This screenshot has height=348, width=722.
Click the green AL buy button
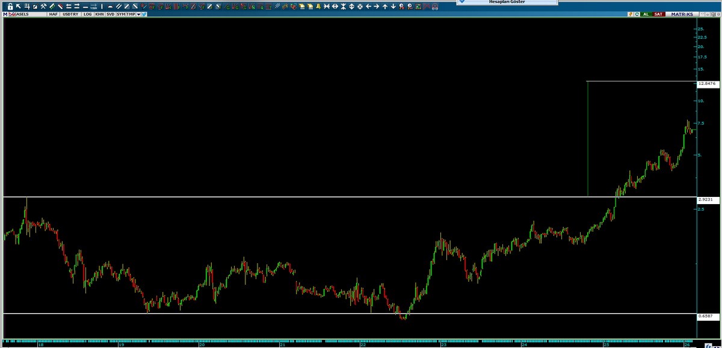647,14
